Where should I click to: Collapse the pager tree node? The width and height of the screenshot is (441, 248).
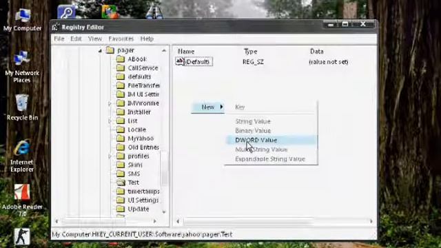click(x=100, y=50)
